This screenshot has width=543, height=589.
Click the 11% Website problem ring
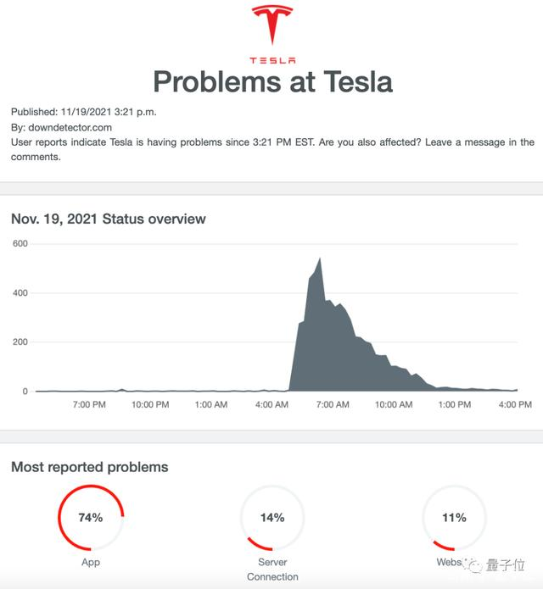(x=454, y=518)
